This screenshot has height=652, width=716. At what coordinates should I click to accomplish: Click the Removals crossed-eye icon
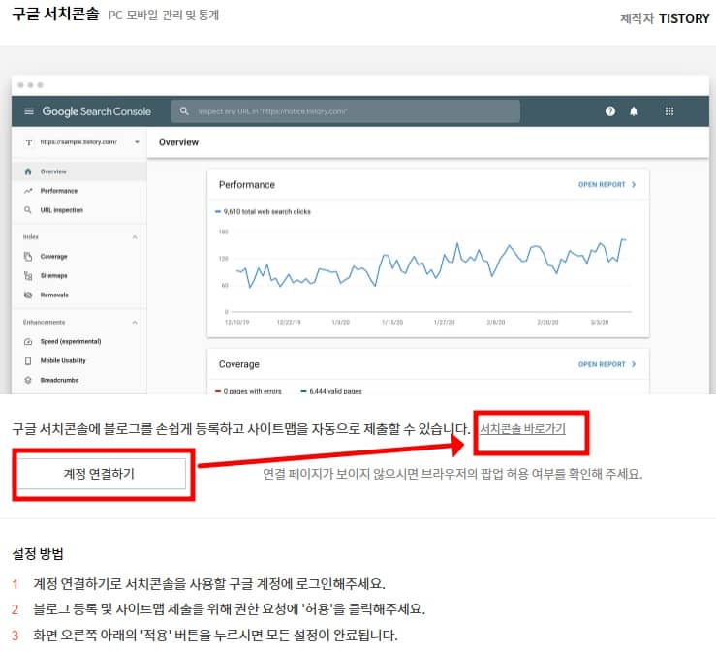pyautogui.click(x=28, y=295)
